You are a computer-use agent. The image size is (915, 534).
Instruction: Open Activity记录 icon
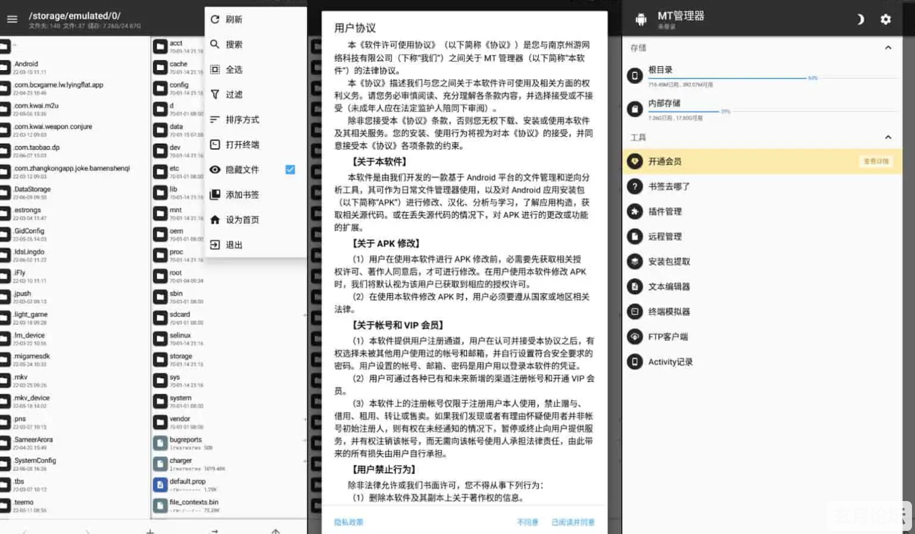tap(634, 362)
